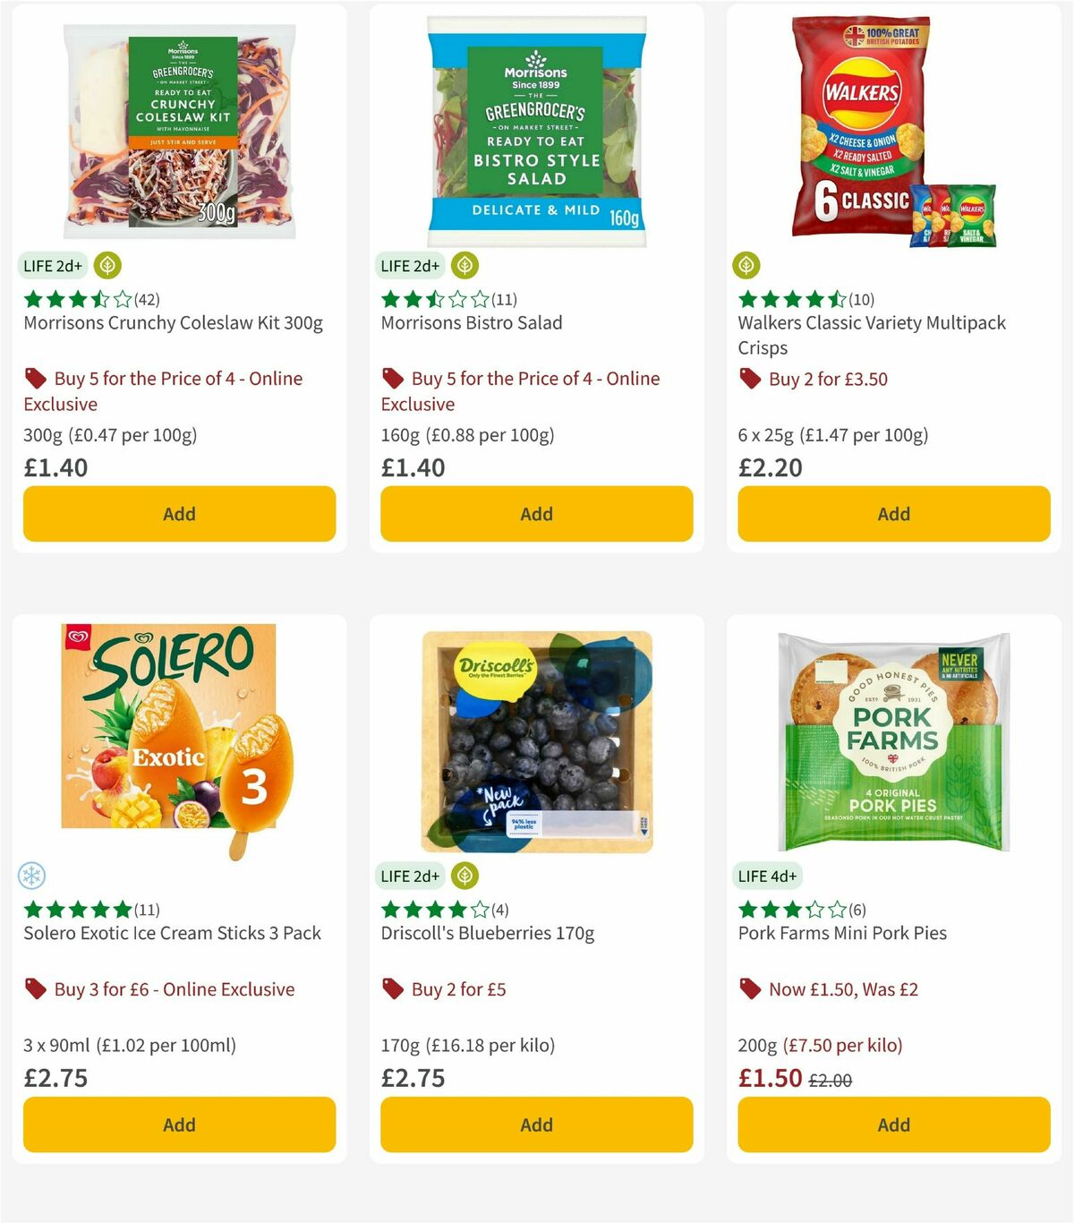Click the snowflake frozen icon on Solero Exotic Ice Cream

tap(32, 876)
